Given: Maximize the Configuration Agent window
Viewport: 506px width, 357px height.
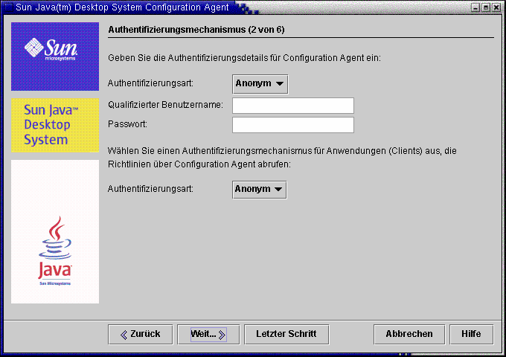Looking at the screenshot, I should tap(486, 7).
